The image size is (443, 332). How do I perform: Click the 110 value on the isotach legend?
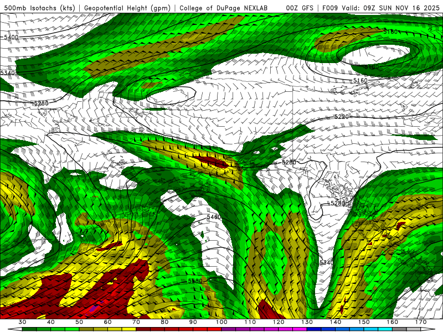click(250, 322)
